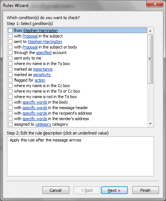Click the scroll down arrow of conditions list
Viewport: 166px width, 201px height.
[150, 124]
